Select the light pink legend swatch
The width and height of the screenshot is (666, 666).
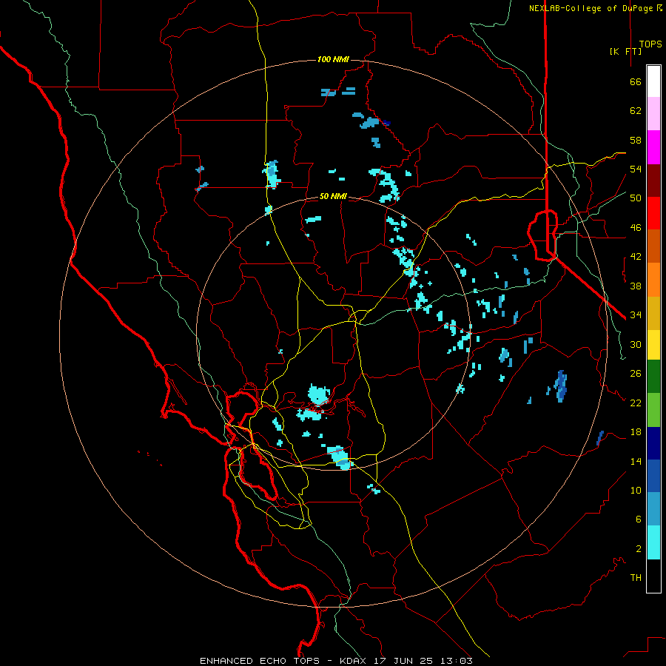[653, 113]
